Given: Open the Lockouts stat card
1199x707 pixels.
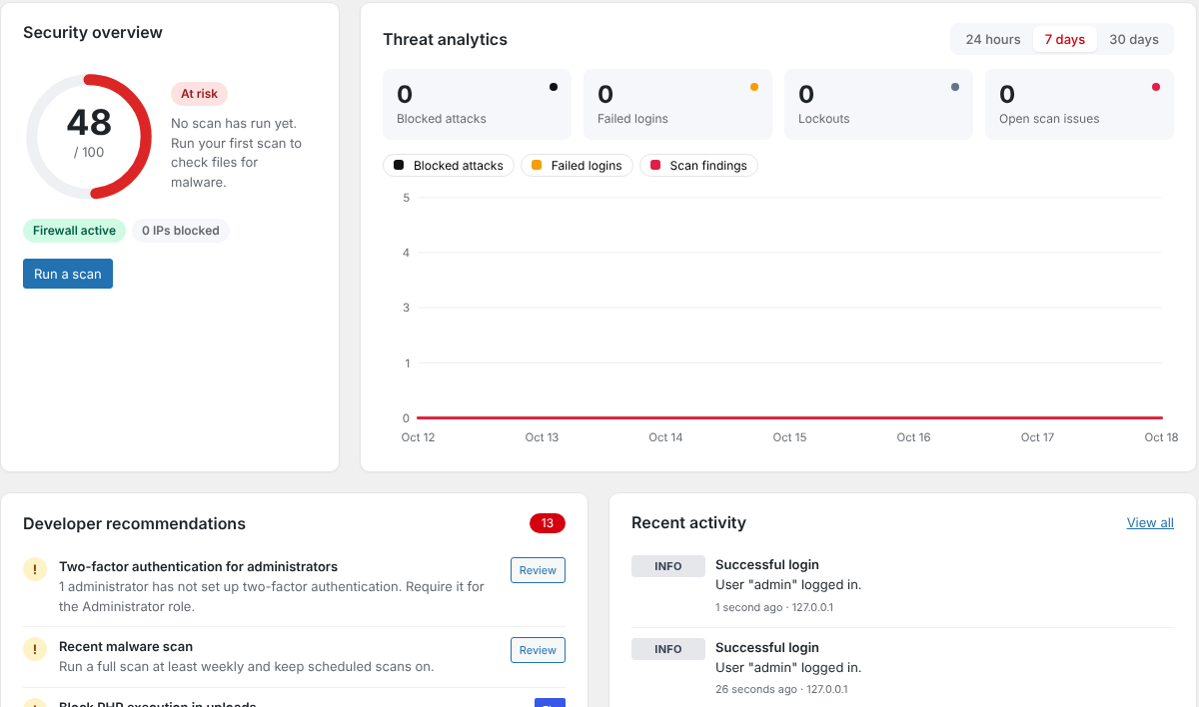Looking at the screenshot, I should coord(878,104).
